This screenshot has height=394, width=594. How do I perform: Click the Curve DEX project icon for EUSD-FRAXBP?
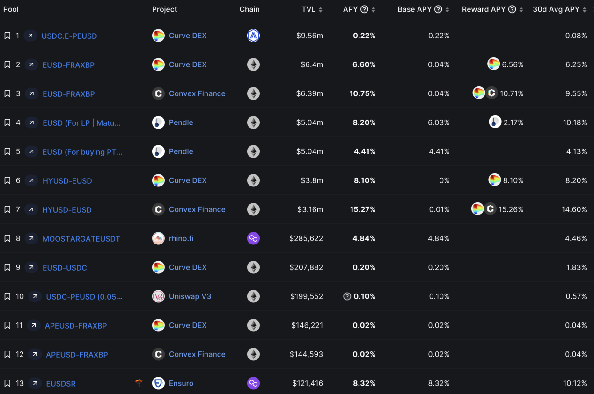pos(158,64)
